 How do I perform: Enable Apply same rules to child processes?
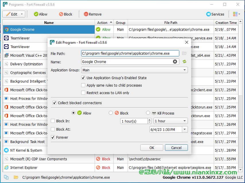pos(83,85)
